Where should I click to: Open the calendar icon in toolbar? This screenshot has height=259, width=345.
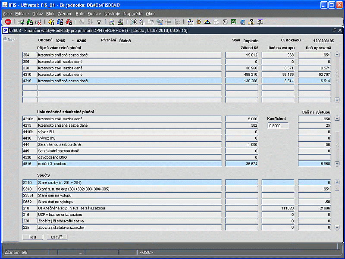pyautogui.click(x=190, y=22)
